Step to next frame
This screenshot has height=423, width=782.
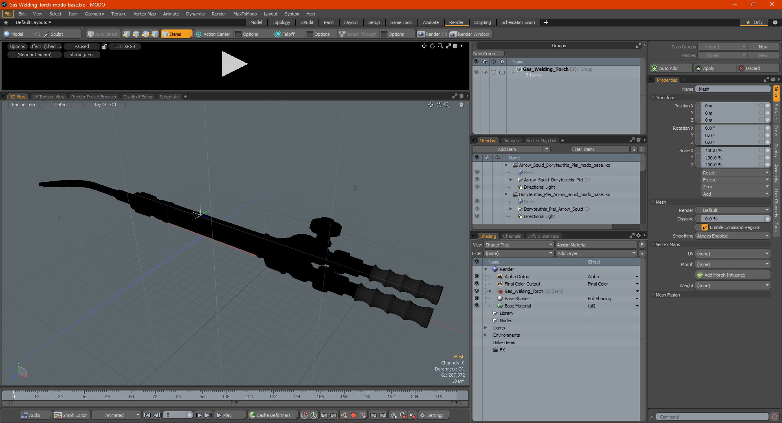click(198, 415)
